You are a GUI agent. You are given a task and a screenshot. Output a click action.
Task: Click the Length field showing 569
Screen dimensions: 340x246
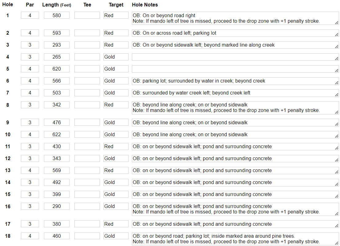click(57, 170)
